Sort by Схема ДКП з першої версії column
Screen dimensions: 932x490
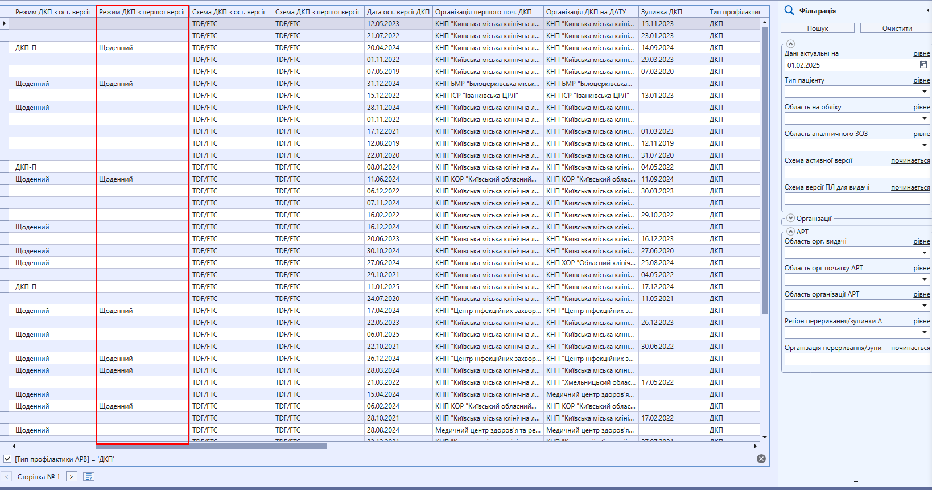click(319, 11)
